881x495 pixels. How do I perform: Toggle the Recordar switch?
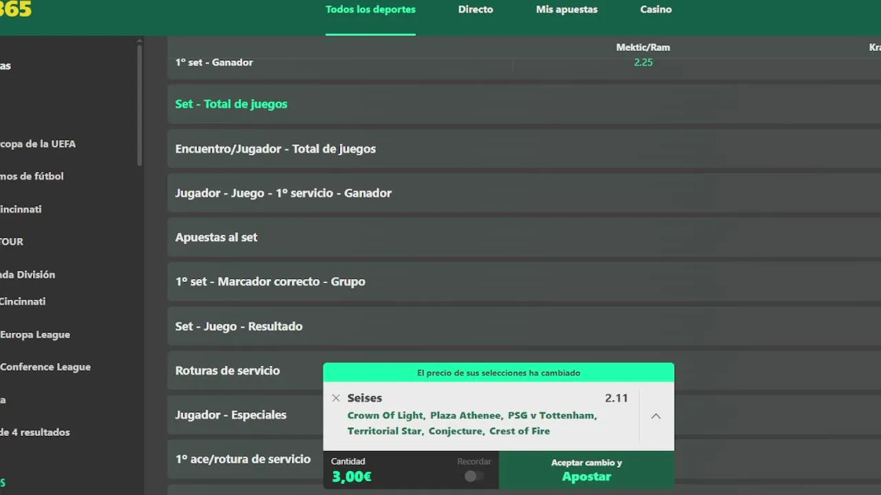474,476
